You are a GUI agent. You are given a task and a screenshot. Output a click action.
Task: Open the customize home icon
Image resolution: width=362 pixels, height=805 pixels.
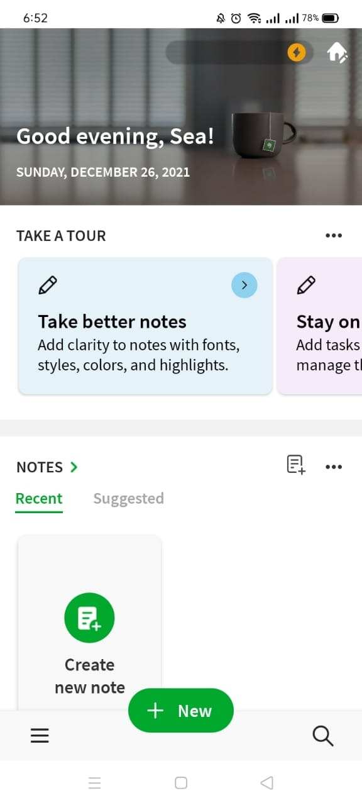(x=337, y=53)
